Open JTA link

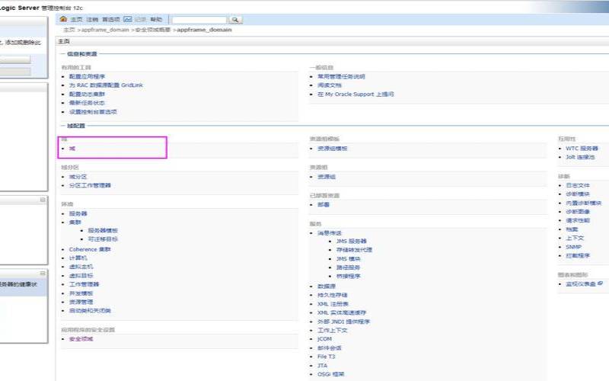[322, 366]
